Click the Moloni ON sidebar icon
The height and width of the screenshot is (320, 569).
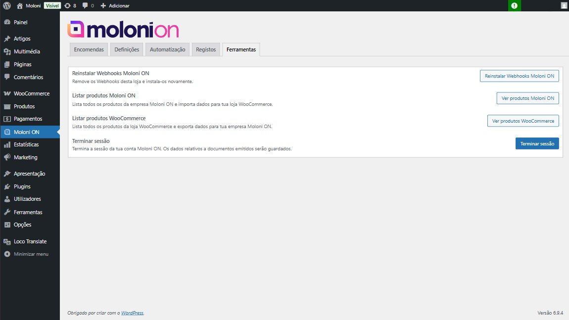point(7,132)
